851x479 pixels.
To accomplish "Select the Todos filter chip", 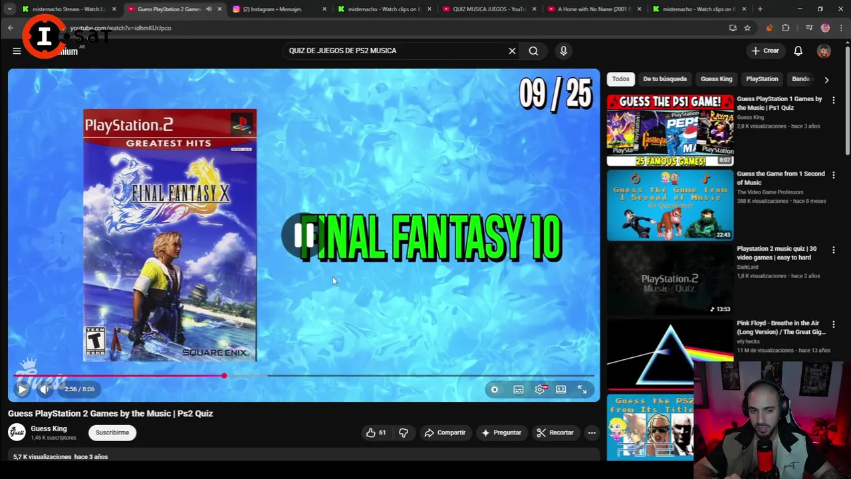I will pyautogui.click(x=621, y=79).
